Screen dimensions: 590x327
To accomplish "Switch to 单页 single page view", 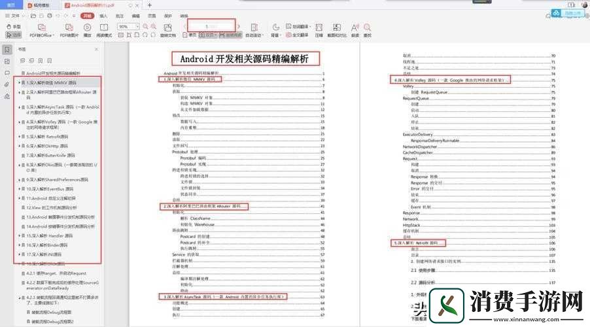I will pyautogui.click(x=192, y=34).
